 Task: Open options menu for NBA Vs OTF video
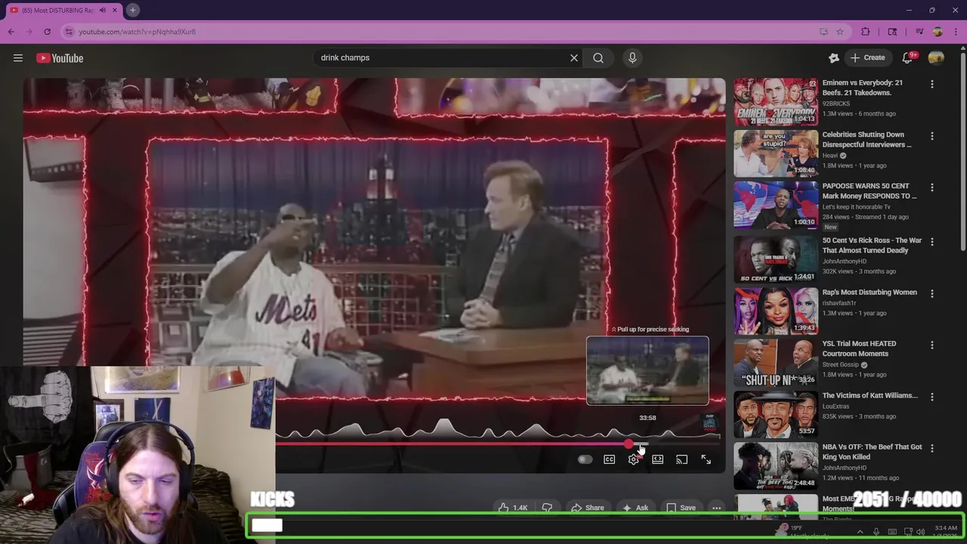pyautogui.click(x=931, y=448)
